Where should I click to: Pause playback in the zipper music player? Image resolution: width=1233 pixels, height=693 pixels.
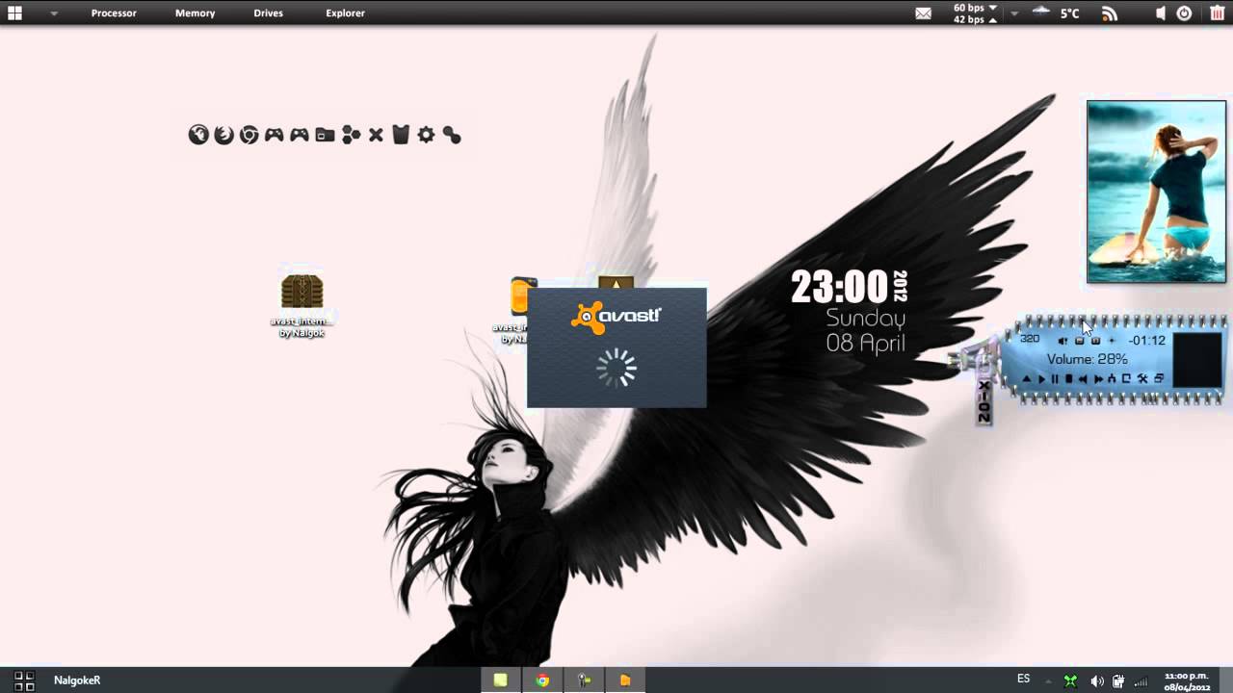point(1055,379)
